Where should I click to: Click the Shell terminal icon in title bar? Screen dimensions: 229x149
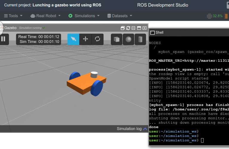[152, 33]
